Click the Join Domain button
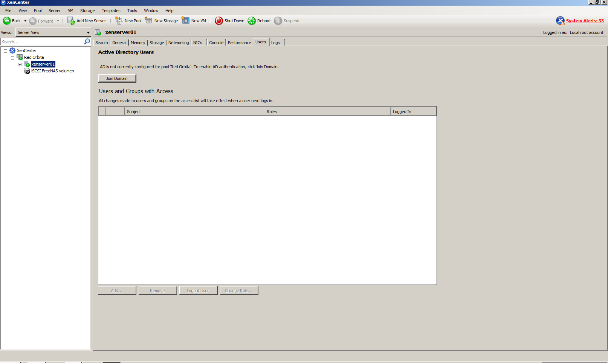Image resolution: width=608 pixels, height=363 pixels. (x=117, y=78)
